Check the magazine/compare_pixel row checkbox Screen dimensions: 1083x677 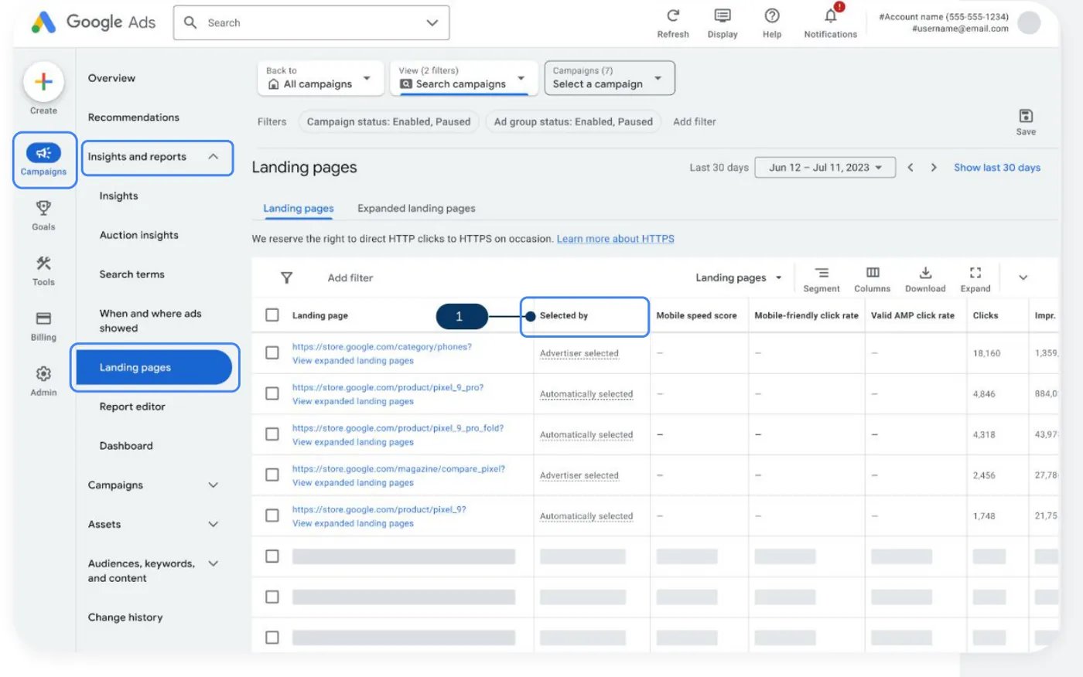pyautogui.click(x=272, y=475)
